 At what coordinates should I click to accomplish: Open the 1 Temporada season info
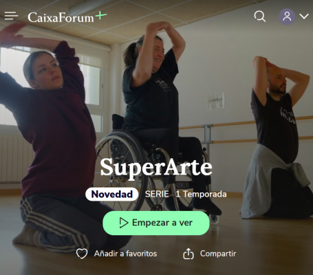pos(201,195)
